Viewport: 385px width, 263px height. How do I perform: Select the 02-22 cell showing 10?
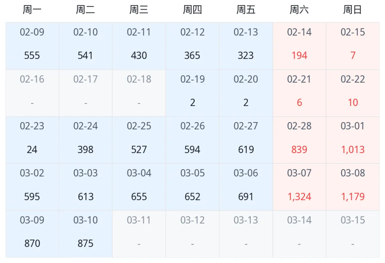point(353,93)
